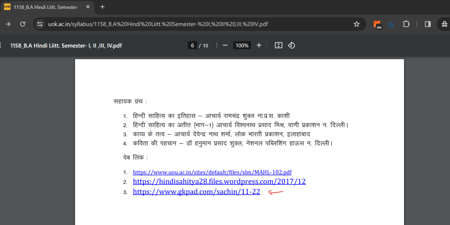
Task: Click the Incognito profile icon
Action: point(444,24)
